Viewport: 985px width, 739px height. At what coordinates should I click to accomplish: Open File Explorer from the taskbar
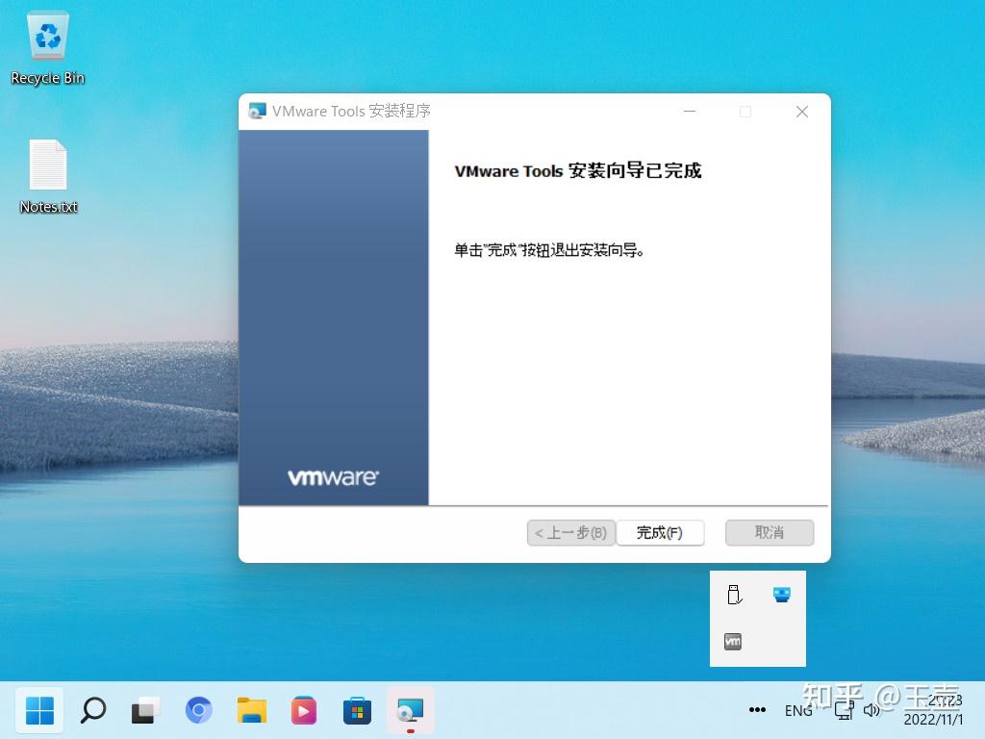pyautogui.click(x=252, y=710)
